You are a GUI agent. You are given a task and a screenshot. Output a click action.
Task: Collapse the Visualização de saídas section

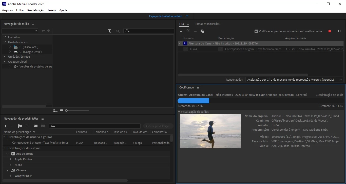(179, 111)
